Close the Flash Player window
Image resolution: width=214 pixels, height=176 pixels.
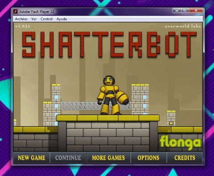[196, 10]
